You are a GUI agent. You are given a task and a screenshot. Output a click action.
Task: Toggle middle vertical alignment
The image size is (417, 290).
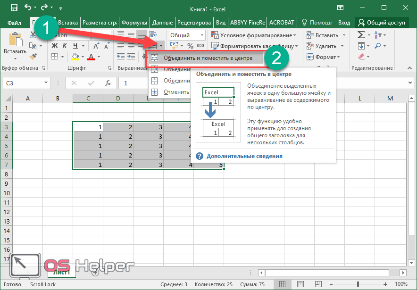click(x=131, y=34)
